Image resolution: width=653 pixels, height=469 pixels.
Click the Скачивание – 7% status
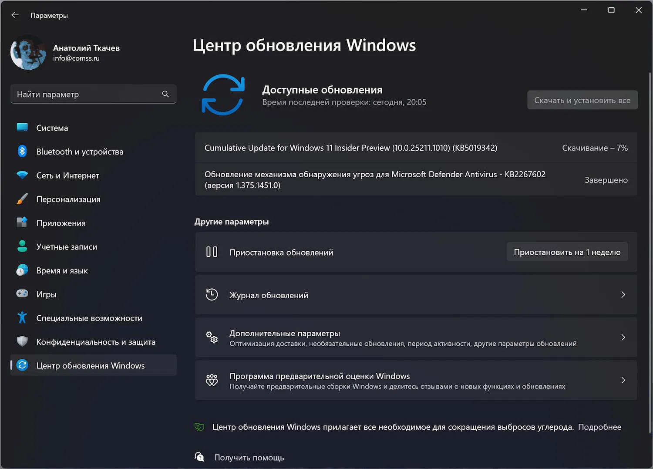(595, 148)
